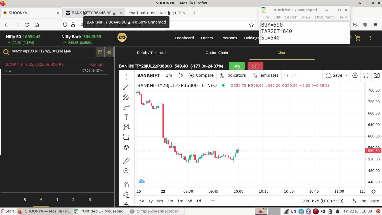This screenshot has width=382, height=215.
Task: Select the Chart tab
Action: pos(282,53)
